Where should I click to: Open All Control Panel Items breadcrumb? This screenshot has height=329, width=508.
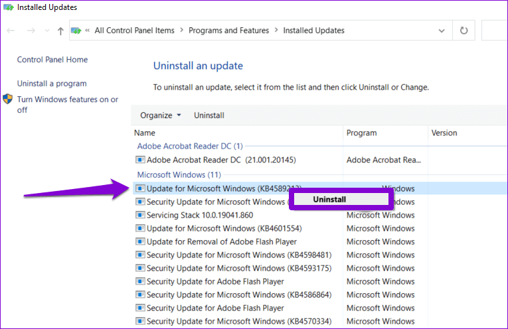pyautogui.click(x=134, y=31)
